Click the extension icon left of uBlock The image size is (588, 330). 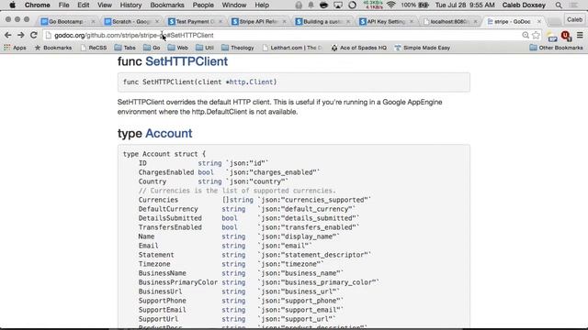[552, 36]
